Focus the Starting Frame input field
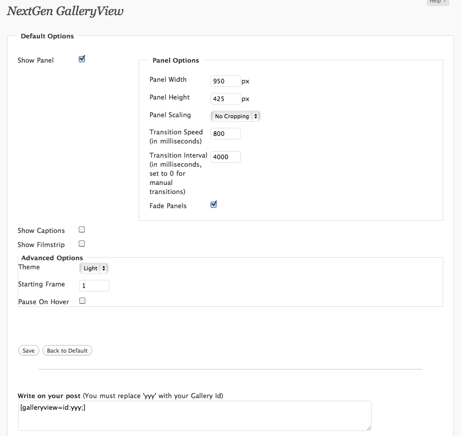461x436 pixels. coord(94,285)
